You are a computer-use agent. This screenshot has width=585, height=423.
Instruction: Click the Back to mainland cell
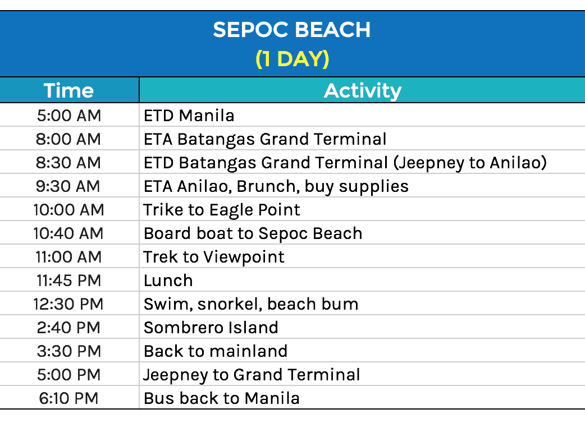[216, 351]
